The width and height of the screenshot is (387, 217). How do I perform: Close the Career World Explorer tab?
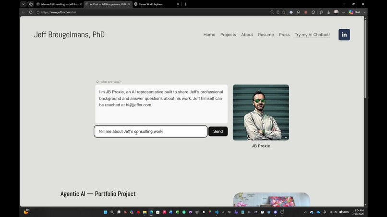pos(178,4)
